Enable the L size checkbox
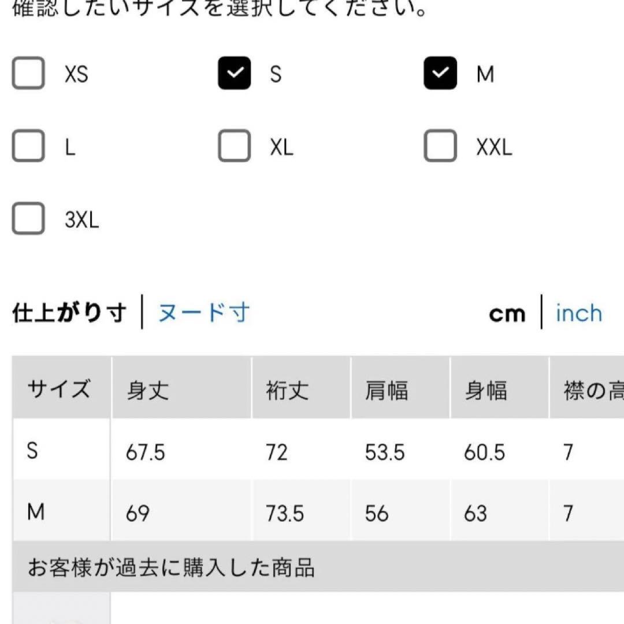The width and height of the screenshot is (624, 624). [28, 147]
